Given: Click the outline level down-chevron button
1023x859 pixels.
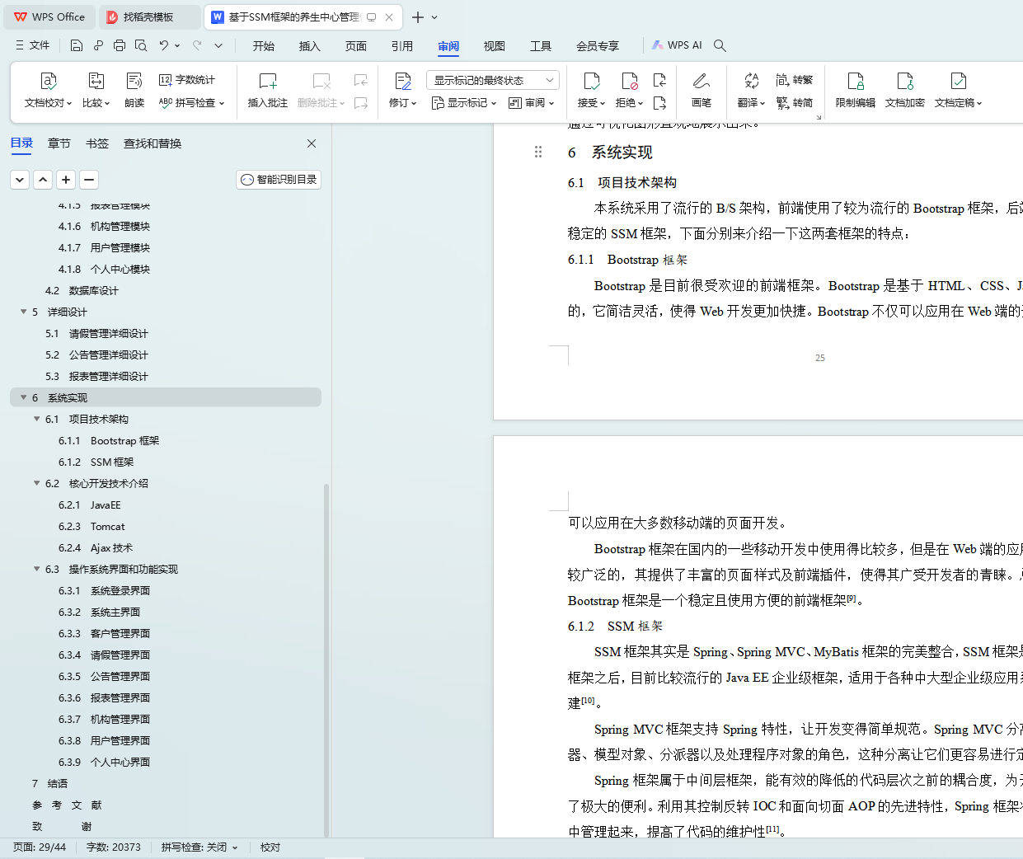Looking at the screenshot, I should point(20,180).
